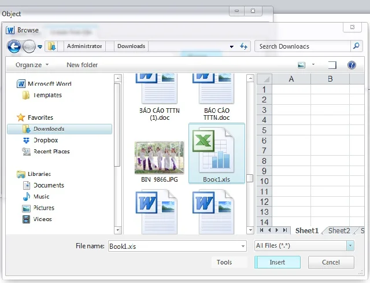Image resolution: width=370 pixels, height=283 pixels.
Task: Select BÁO CÁO TTTN.doc file
Action: click(216, 97)
